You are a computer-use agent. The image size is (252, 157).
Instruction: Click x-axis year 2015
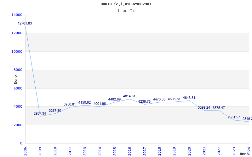115,151
